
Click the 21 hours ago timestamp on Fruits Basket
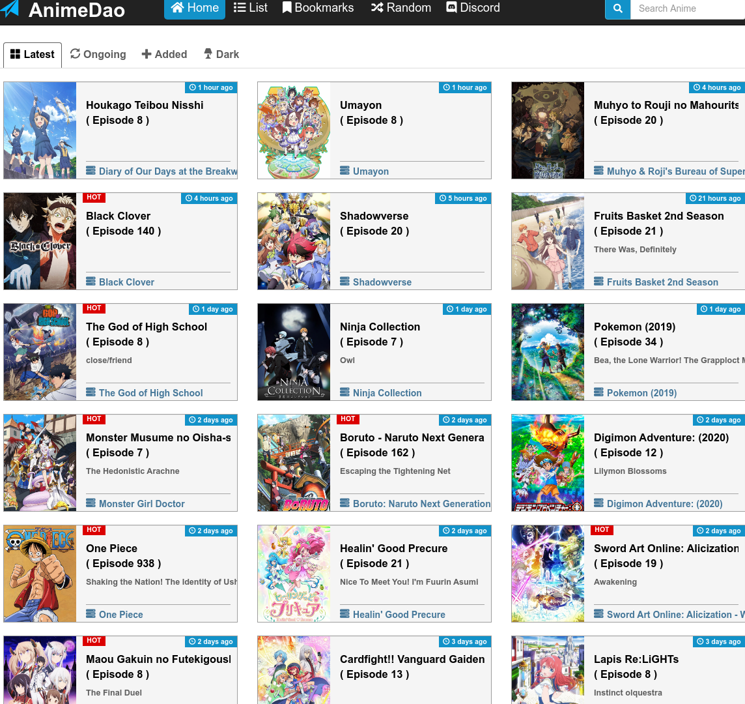coord(715,198)
